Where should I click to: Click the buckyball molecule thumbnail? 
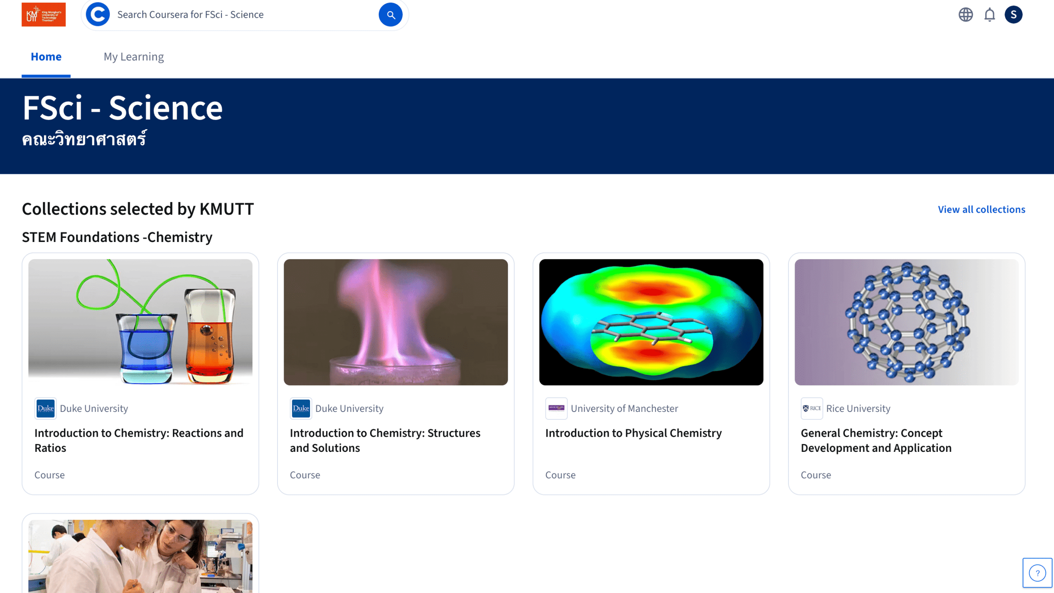click(x=906, y=322)
